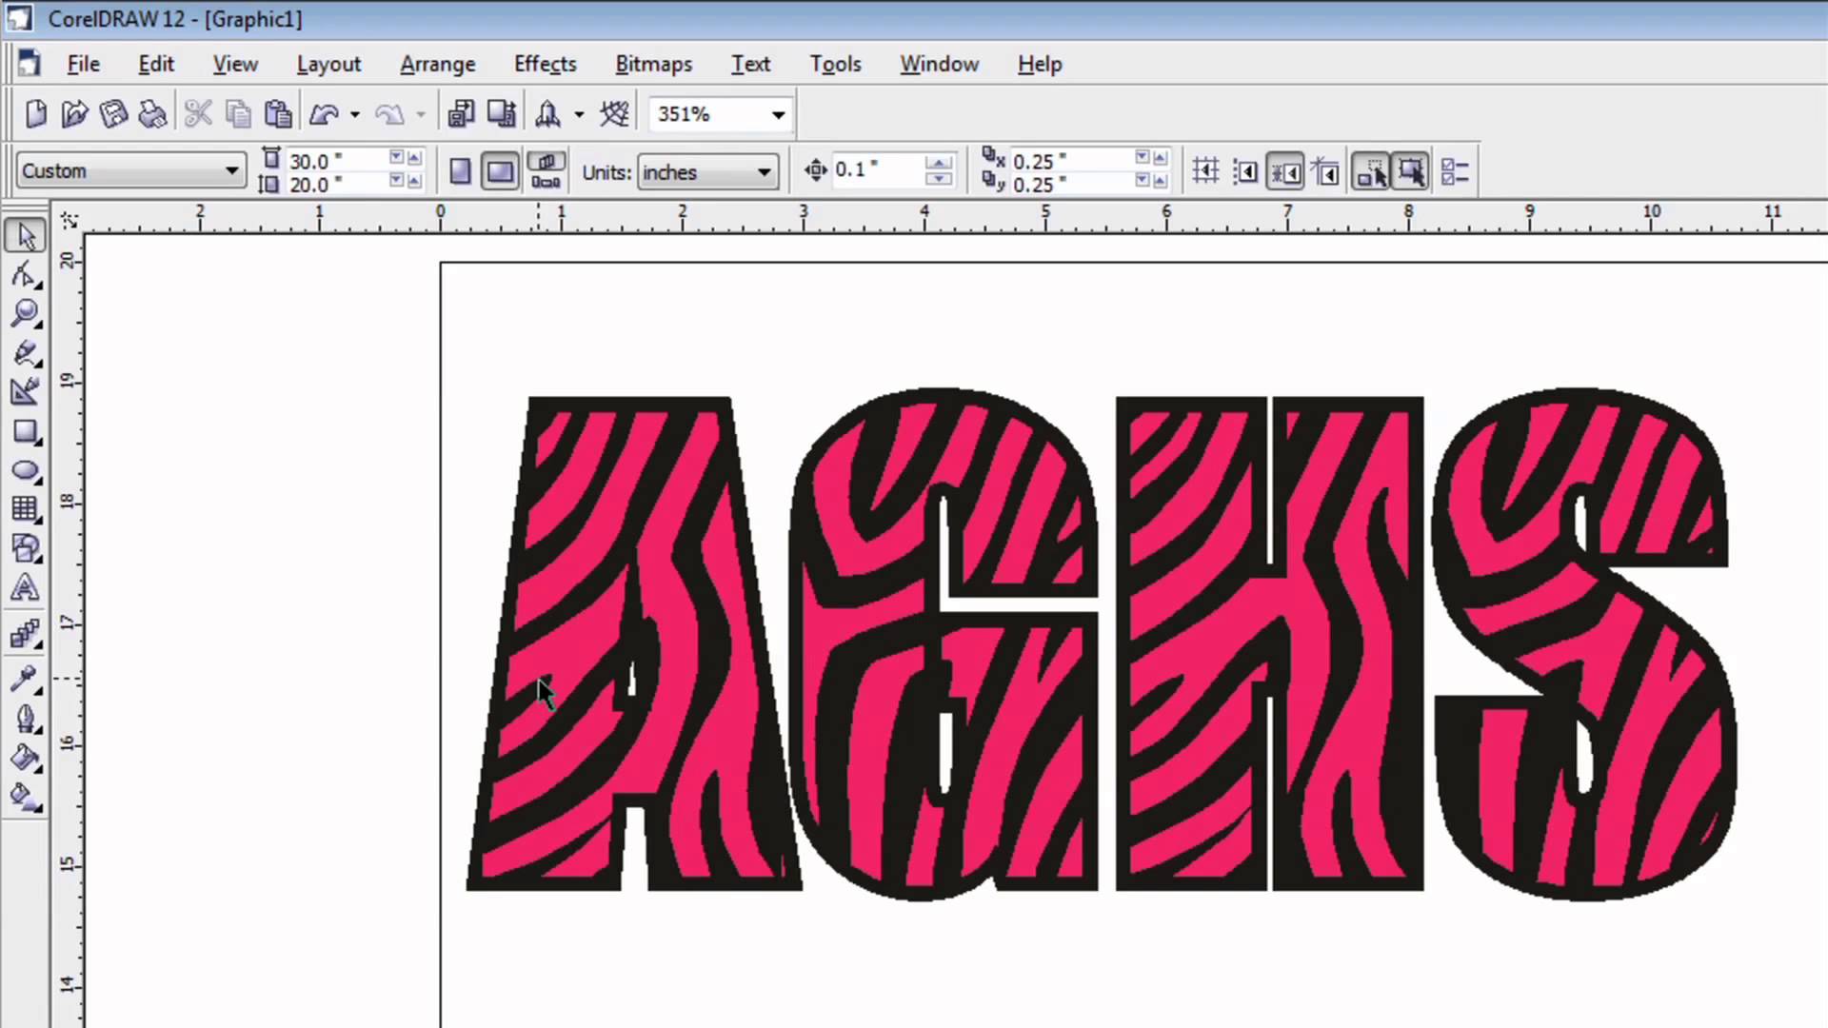Viewport: 1828px width, 1028px height.
Task: Select the Text tool
Action: tap(26, 587)
